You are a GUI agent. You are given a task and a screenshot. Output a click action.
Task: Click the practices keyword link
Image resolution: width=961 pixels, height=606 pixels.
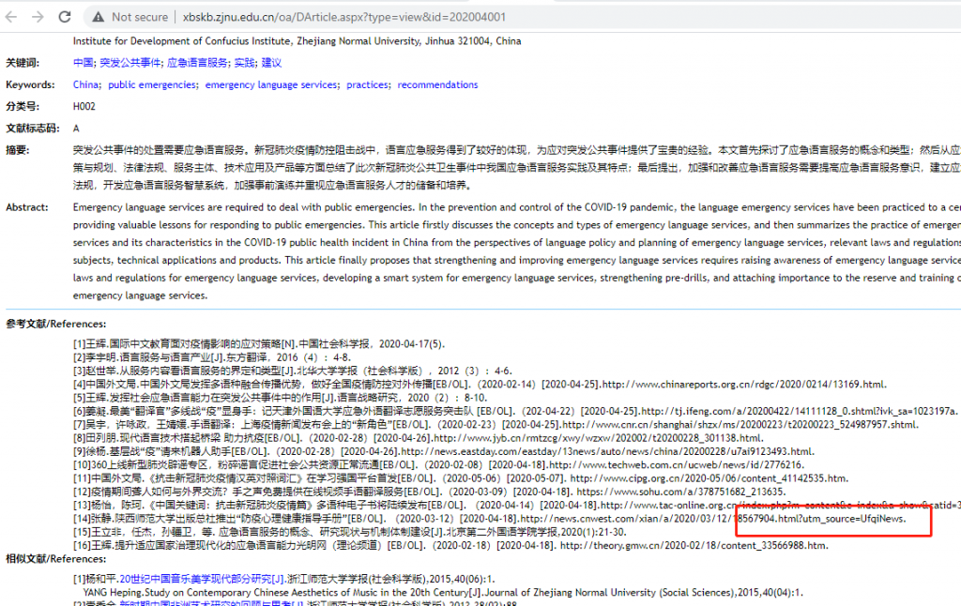pyautogui.click(x=367, y=84)
